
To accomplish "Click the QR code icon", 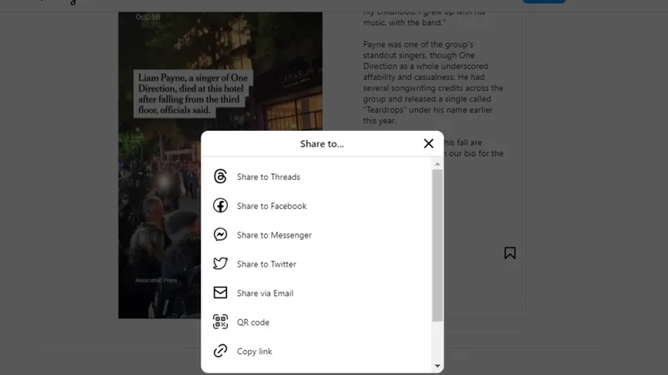I will click(220, 322).
